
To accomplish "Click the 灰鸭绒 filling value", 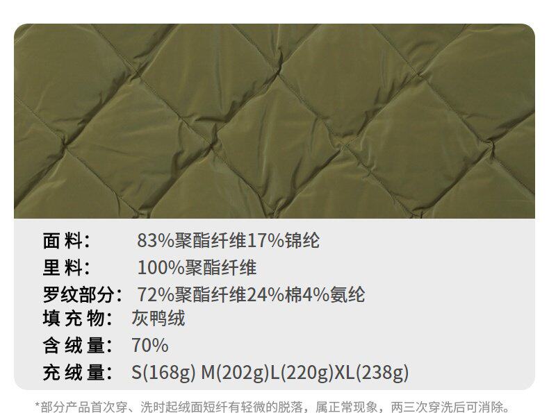I will (x=158, y=319).
